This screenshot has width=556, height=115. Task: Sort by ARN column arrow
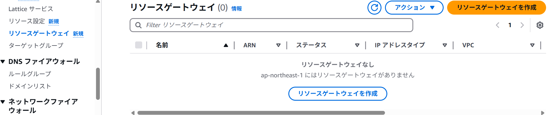click(x=278, y=45)
